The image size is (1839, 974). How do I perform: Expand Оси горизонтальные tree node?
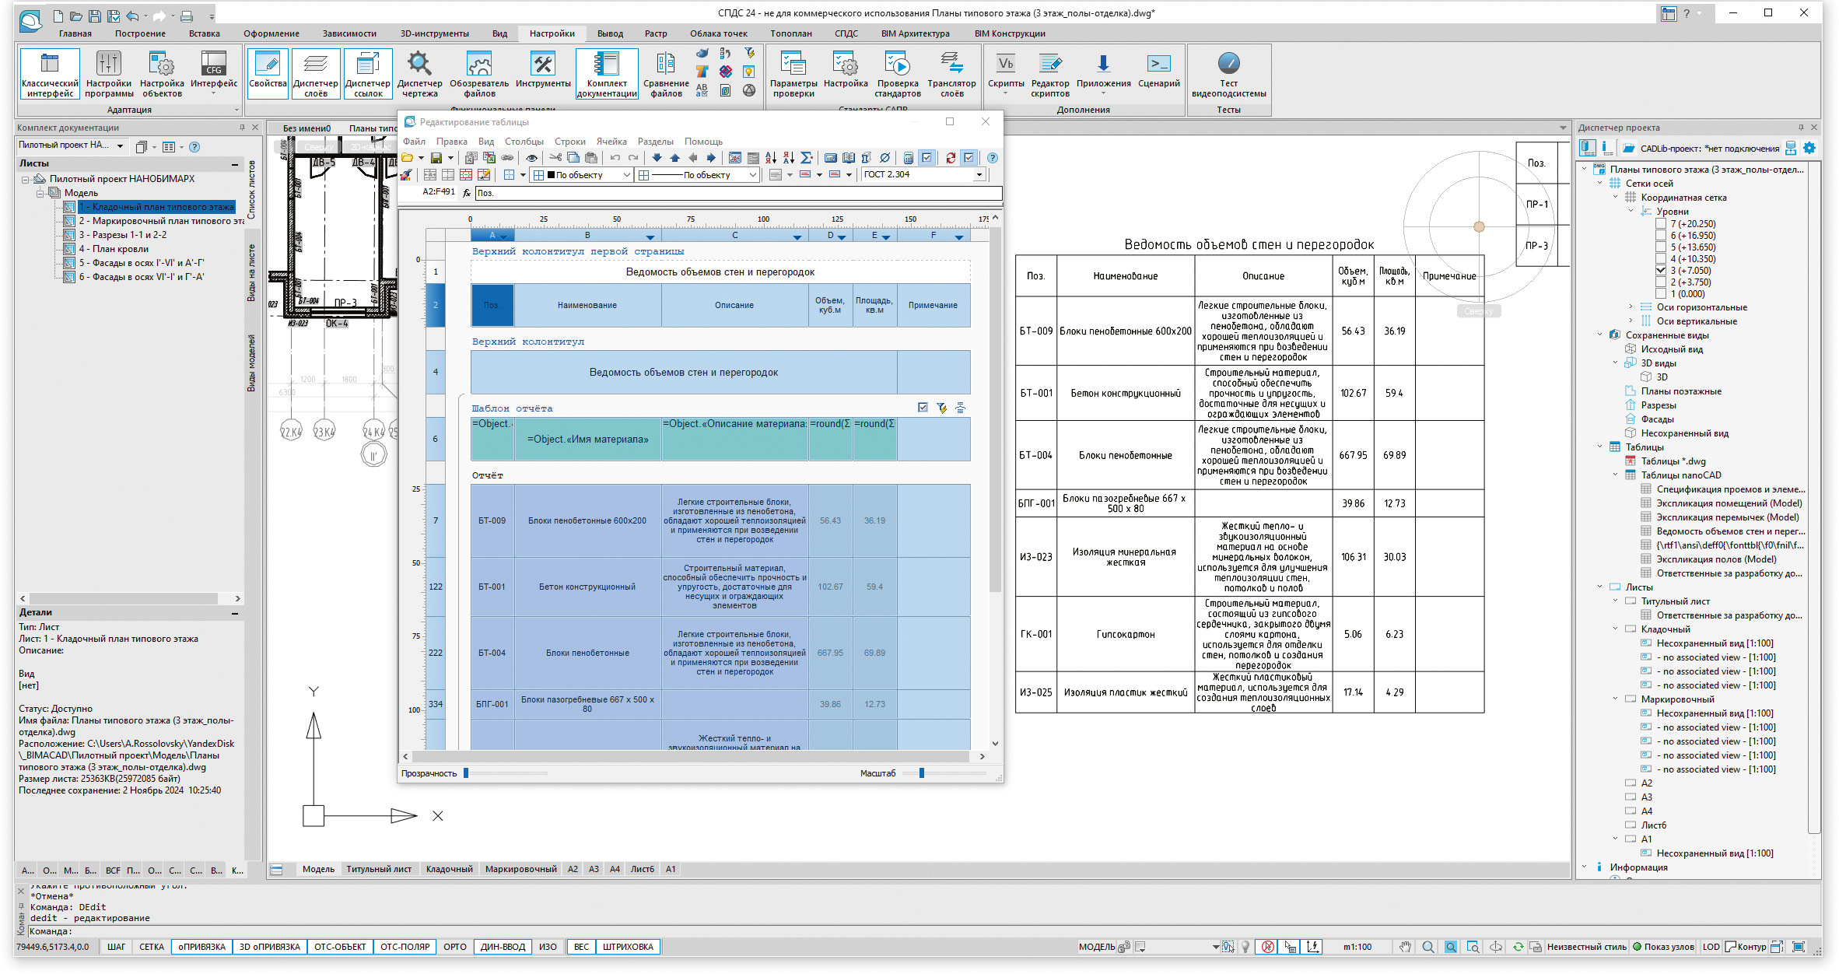[x=1631, y=307]
